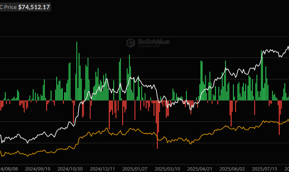Click the SoSoValue cube logo icon
This screenshot has height=172, width=289.
pos(130,43)
